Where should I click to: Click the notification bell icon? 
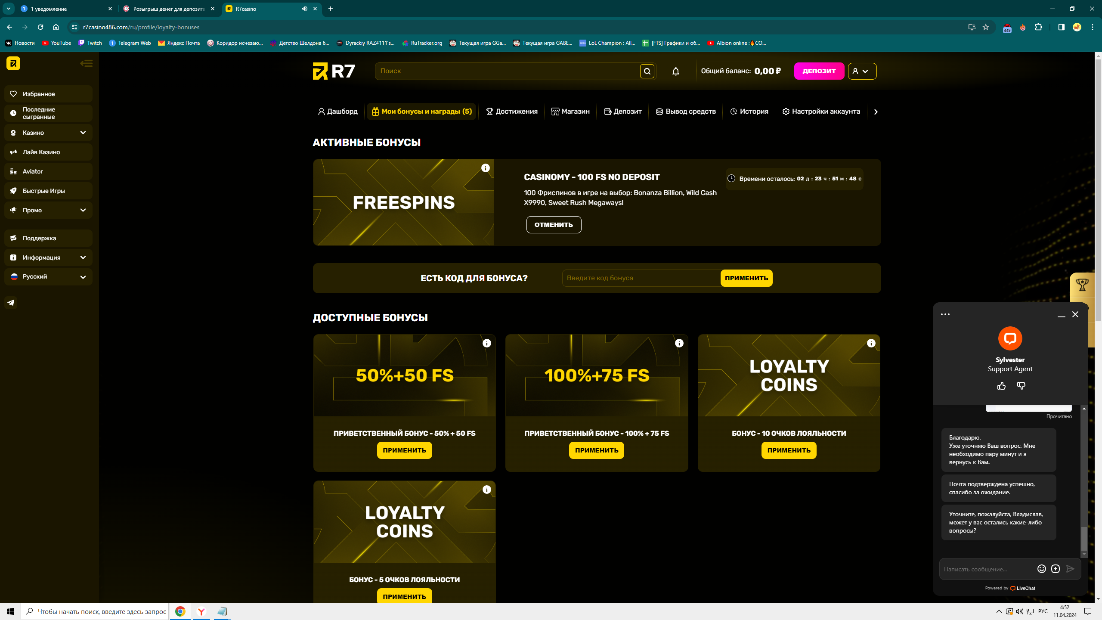(676, 71)
